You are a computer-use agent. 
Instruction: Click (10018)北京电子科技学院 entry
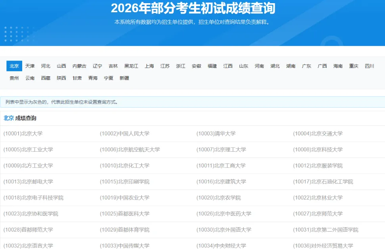[x=33, y=198]
